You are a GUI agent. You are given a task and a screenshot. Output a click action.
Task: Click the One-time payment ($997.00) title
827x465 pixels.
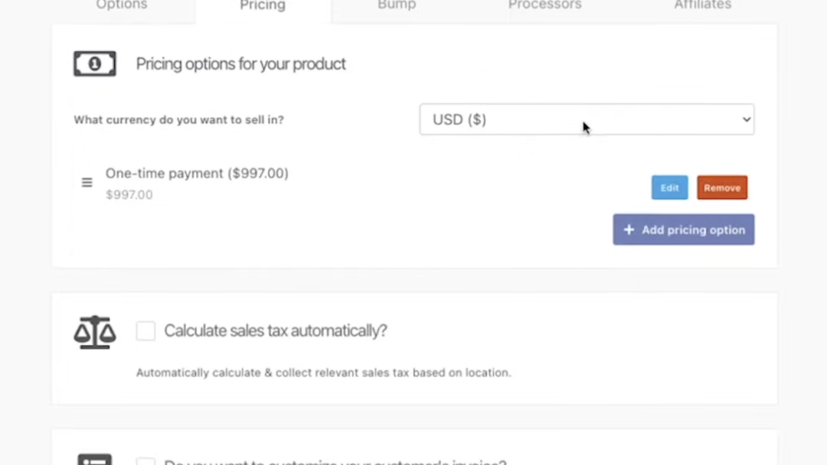(x=197, y=174)
